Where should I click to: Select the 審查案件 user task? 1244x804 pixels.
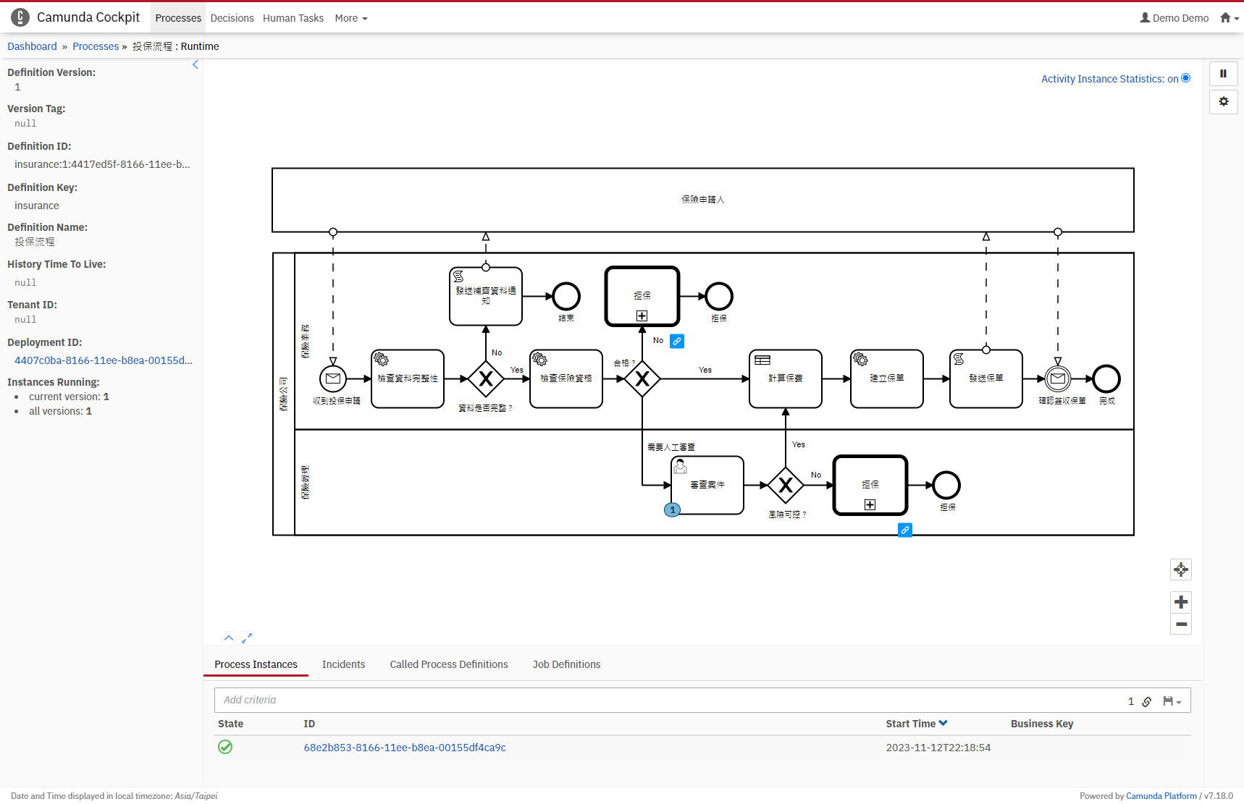click(x=707, y=485)
